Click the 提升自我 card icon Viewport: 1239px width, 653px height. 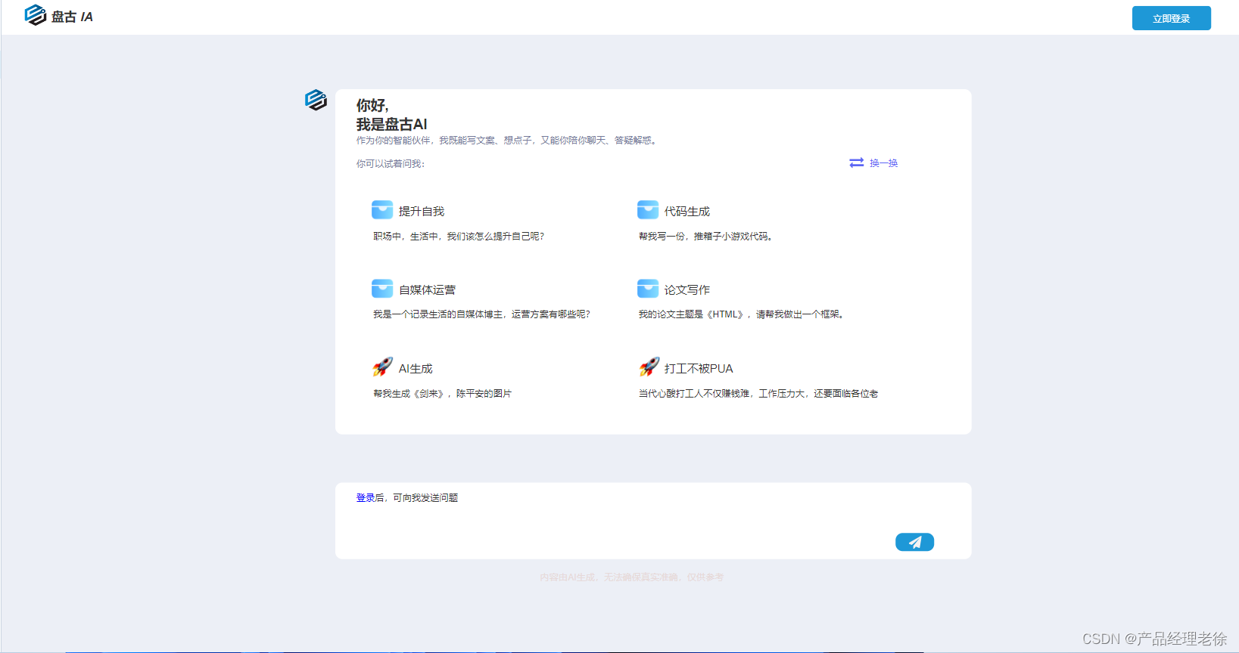pos(382,209)
